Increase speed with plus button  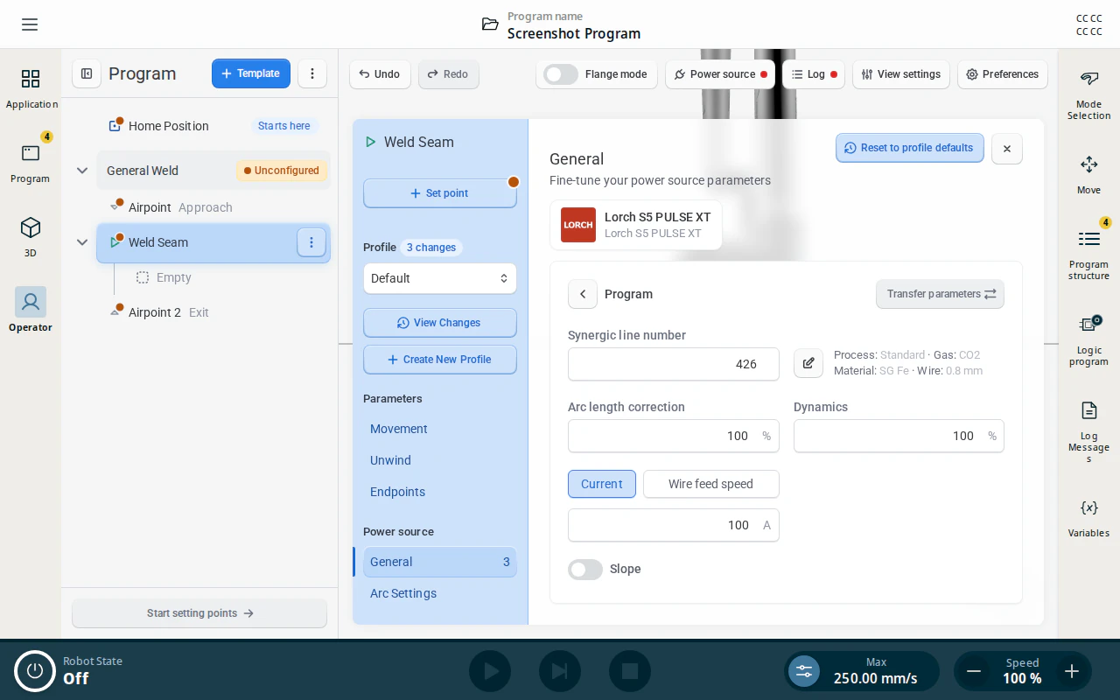click(x=1072, y=671)
